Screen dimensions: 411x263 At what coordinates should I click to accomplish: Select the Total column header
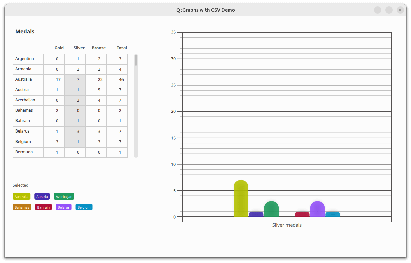(x=122, y=48)
